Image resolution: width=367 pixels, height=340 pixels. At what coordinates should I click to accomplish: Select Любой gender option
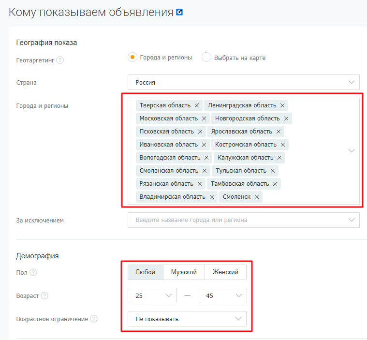[x=146, y=272]
